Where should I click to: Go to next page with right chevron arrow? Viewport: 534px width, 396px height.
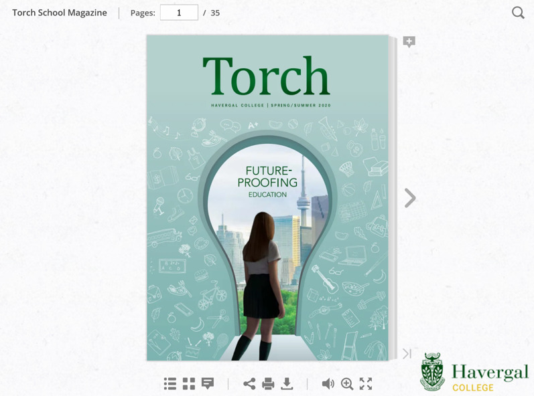[x=410, y=198]
